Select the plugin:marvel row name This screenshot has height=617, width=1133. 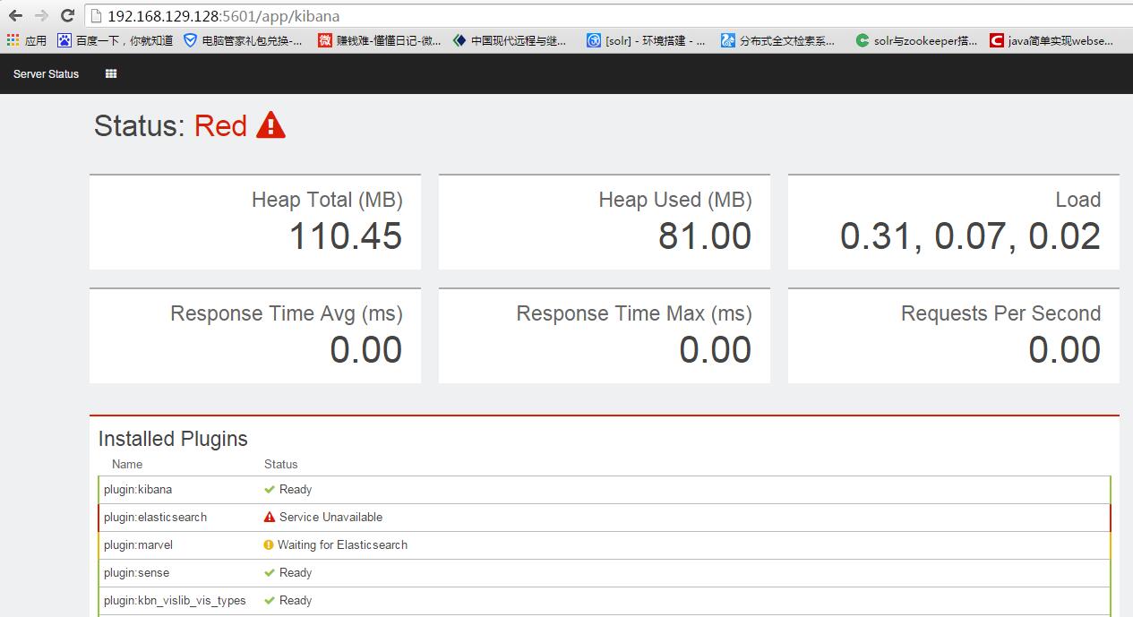coord(138,545)
